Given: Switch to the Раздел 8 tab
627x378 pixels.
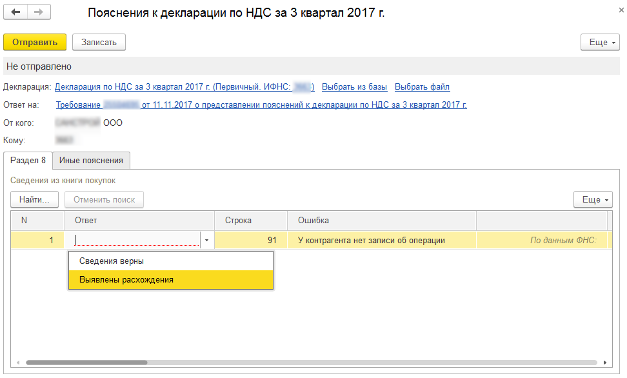Looking at the screenshot, I should 28,161.
